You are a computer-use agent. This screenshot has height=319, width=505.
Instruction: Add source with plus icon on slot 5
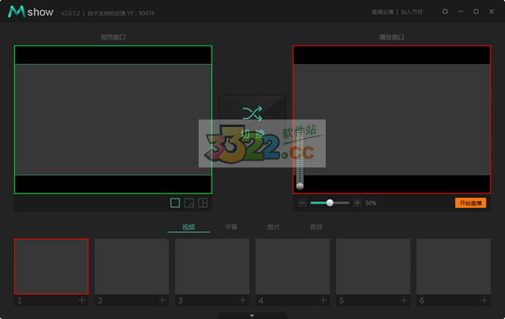pyautogui.click(x=404, y=300)
